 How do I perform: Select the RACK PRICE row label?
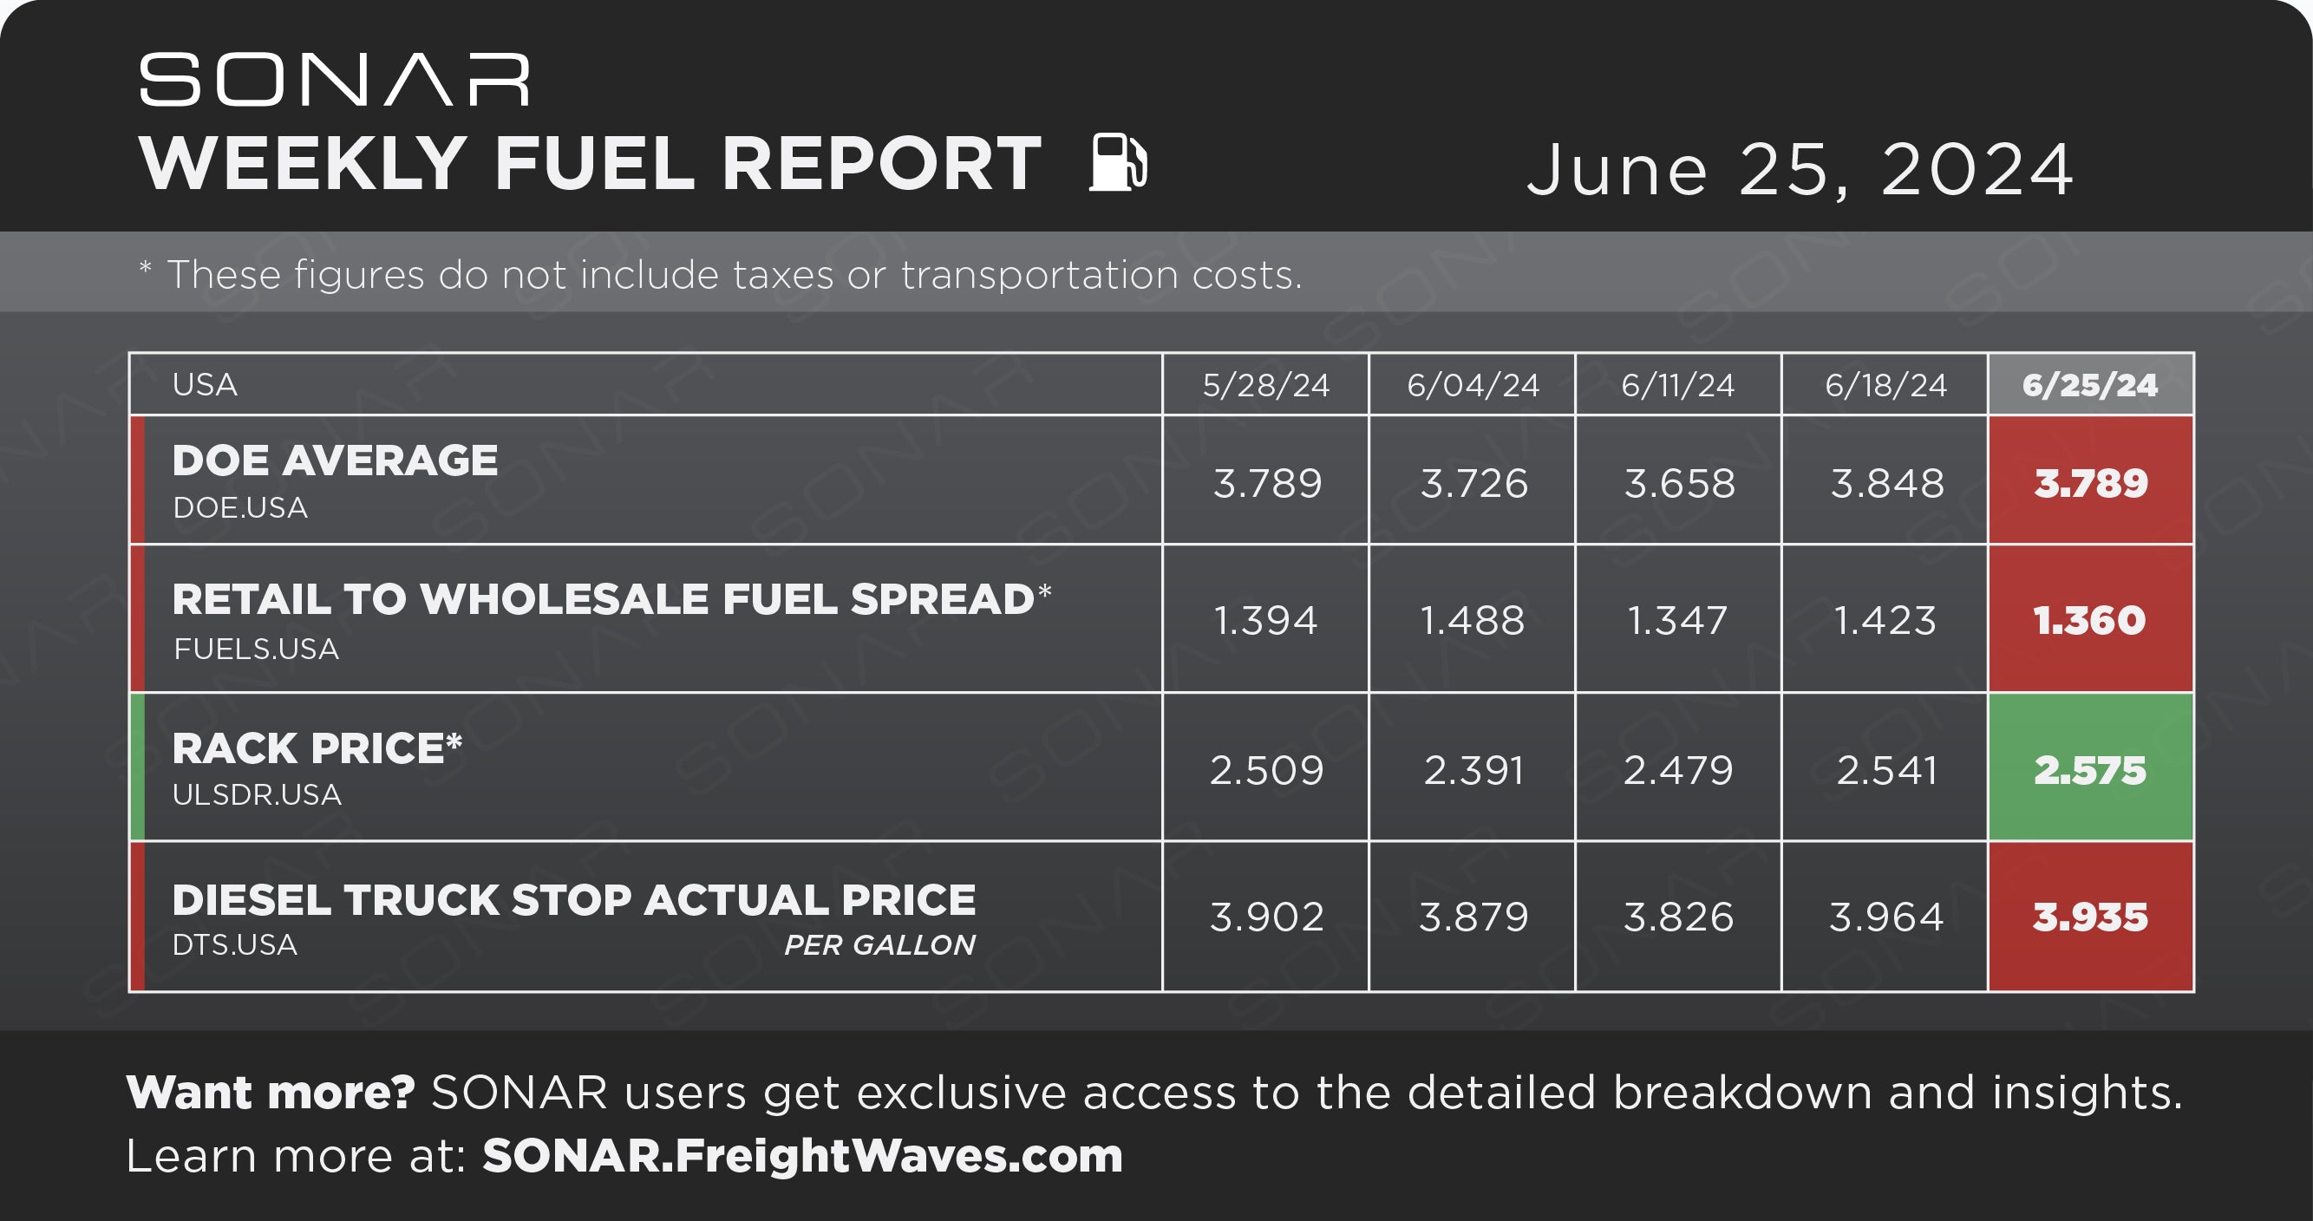(317, 748)
